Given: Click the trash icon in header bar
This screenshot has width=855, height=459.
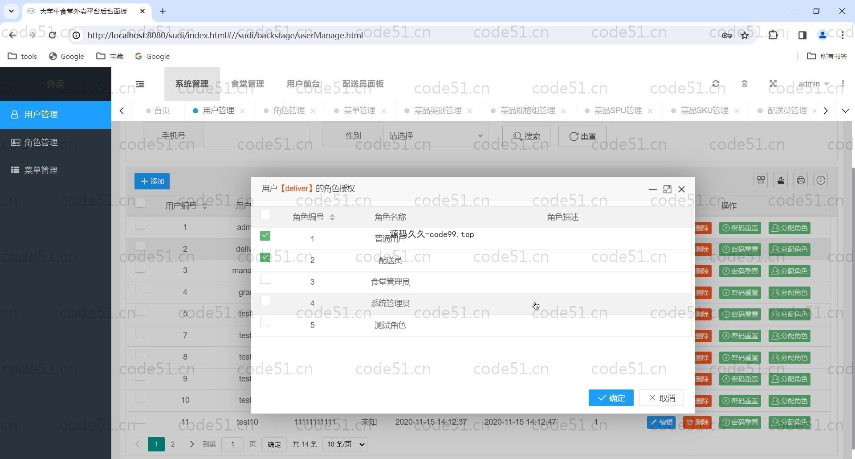Looking at the screenshot, I should coord(744,84).
